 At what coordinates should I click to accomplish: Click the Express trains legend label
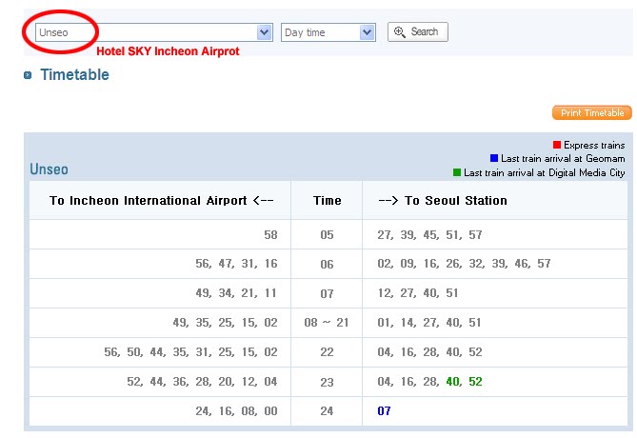[594, 145]
